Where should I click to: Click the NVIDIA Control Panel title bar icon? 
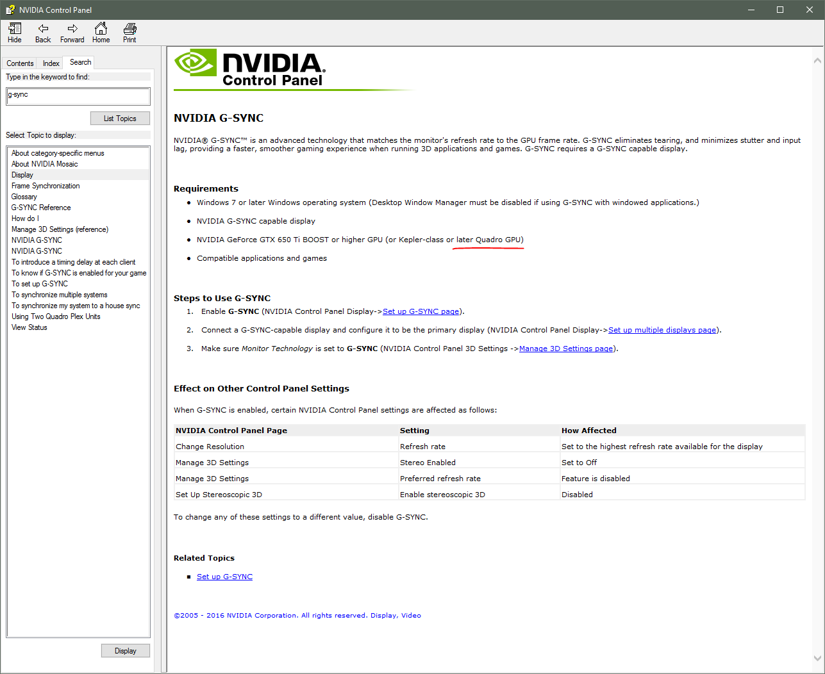[10, 10]
